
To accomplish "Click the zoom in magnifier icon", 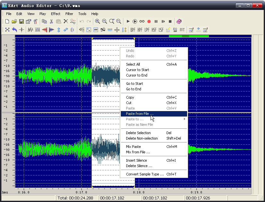I will pyautogui.click(x=97, y=21).
